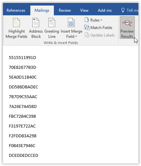Image resolution: width=141 pixels, height=166 pixels.
Task: Click the Match Fields label
Action: 102,28
